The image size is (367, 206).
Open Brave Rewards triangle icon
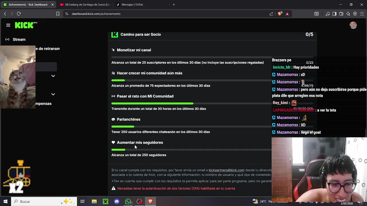tap(287, 13)
